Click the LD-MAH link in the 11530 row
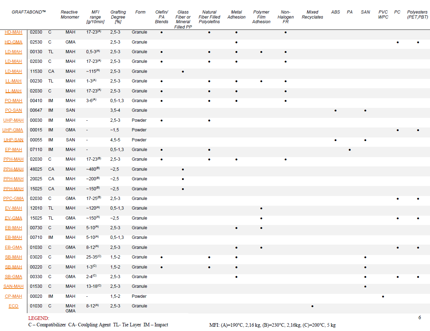 coord(13,71)
